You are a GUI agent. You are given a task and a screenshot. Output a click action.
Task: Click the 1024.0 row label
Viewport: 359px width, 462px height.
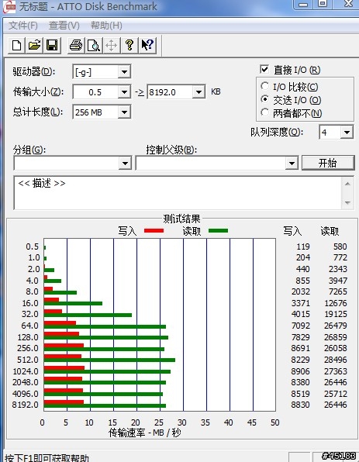coord(26,371)
